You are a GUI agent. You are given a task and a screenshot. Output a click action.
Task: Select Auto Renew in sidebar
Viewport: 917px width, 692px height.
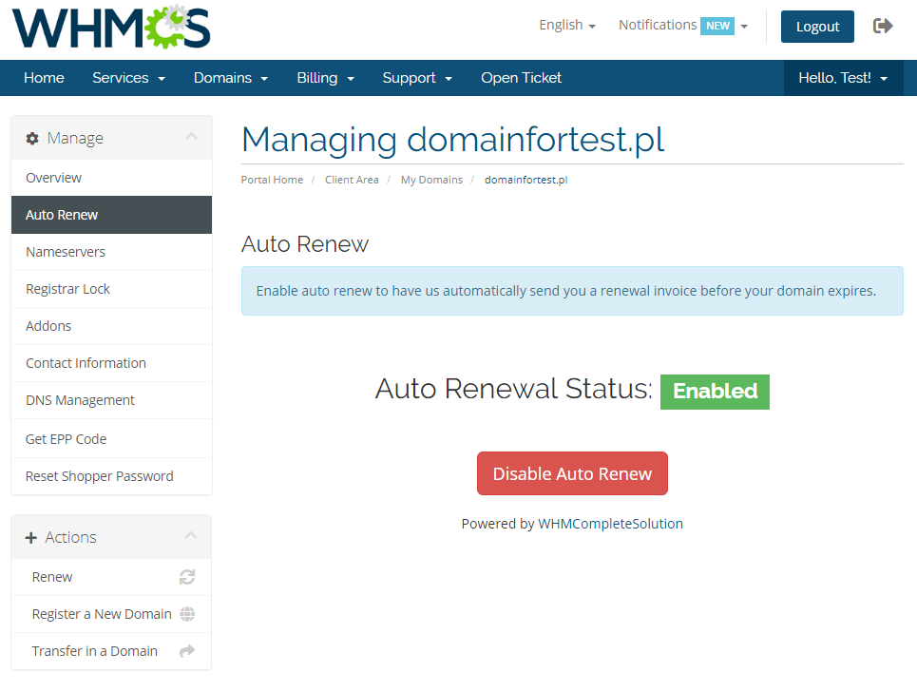tap(111, 215)
